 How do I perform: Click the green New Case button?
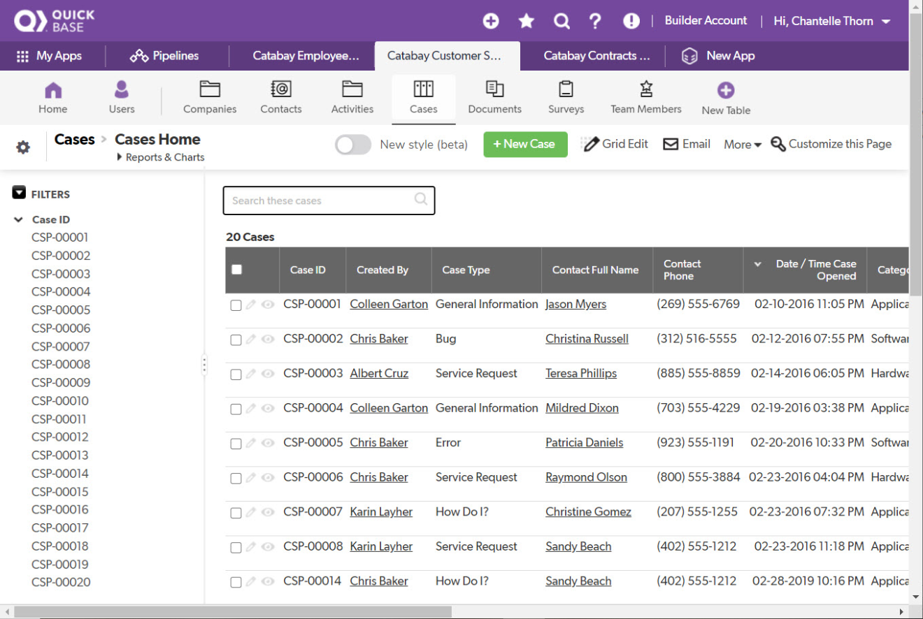(525, 144)
